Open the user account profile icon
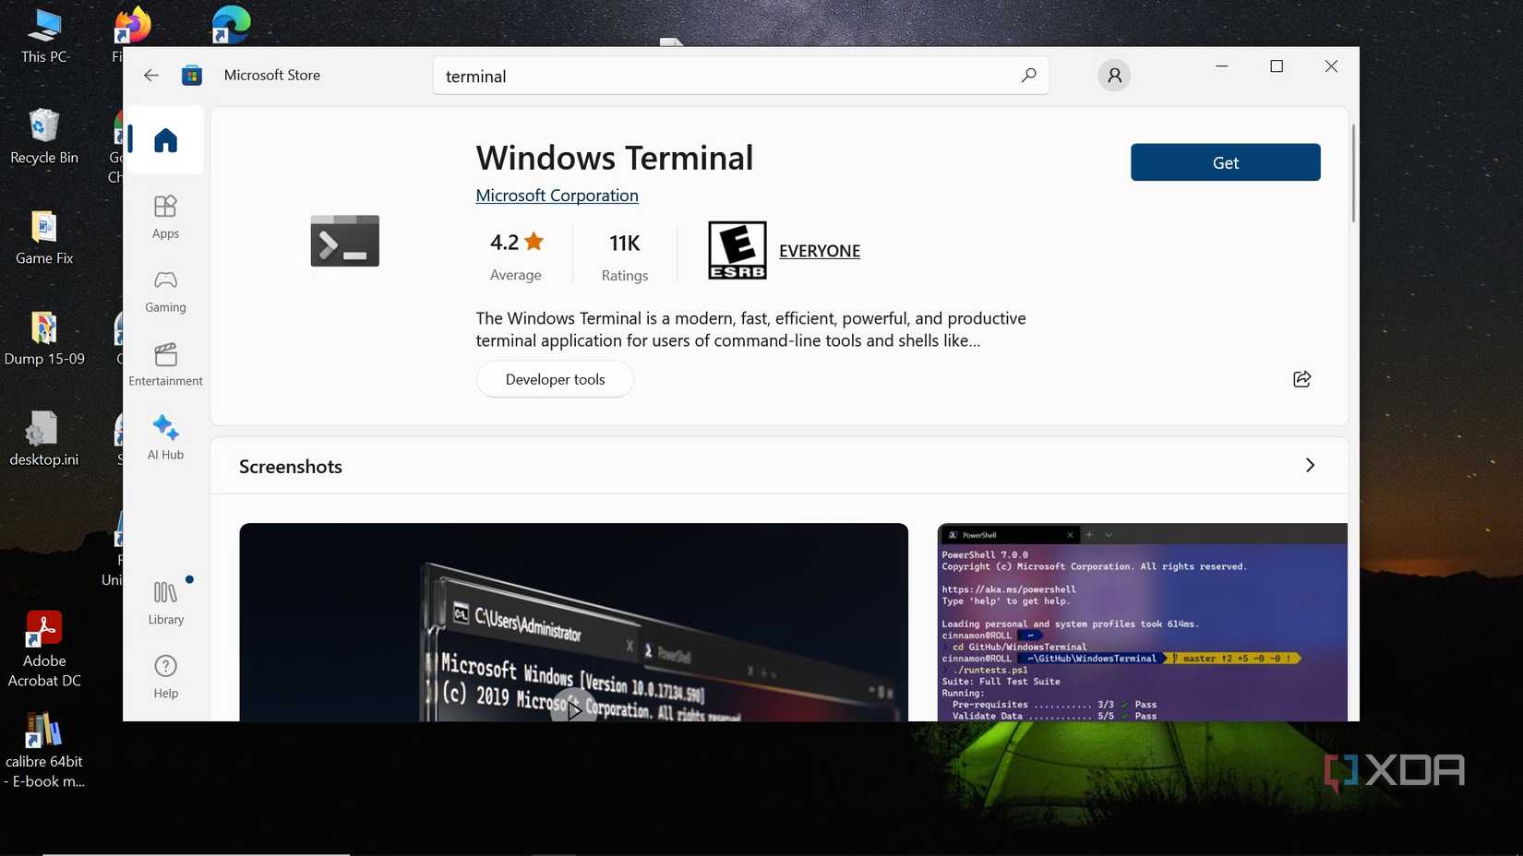Screen dimensions: 1523x856 click(1113, 75)
